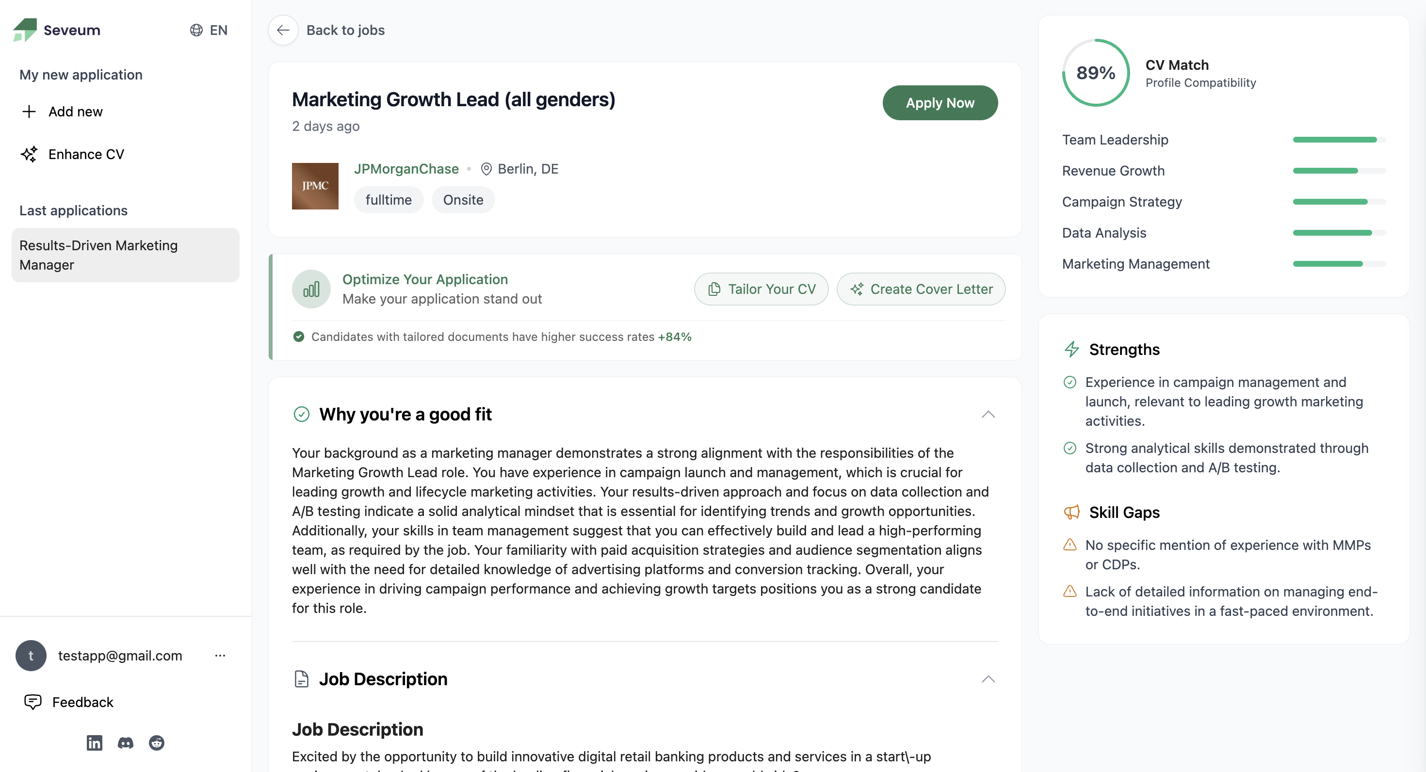Screen dimensions: 1426x772
Task: Click the Create Cover Letter sparkle icon
Action: [857, 289]
